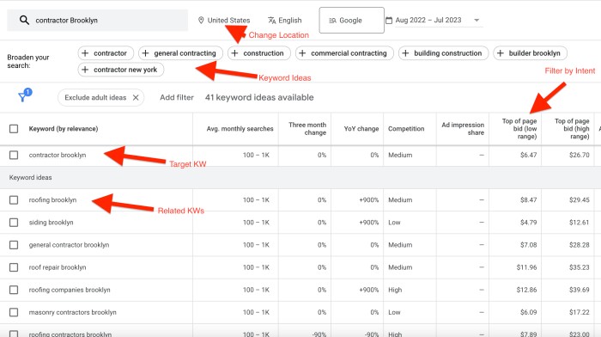The width and height of the screenshot is (601, 337).
Task: Sort by YoY change column
Action: click(x=361, y=129)
